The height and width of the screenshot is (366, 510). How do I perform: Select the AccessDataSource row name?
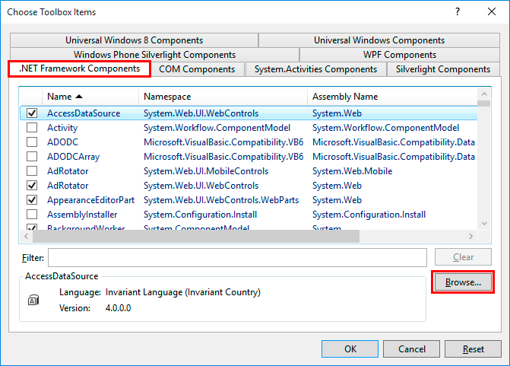(x=84, y=113)
